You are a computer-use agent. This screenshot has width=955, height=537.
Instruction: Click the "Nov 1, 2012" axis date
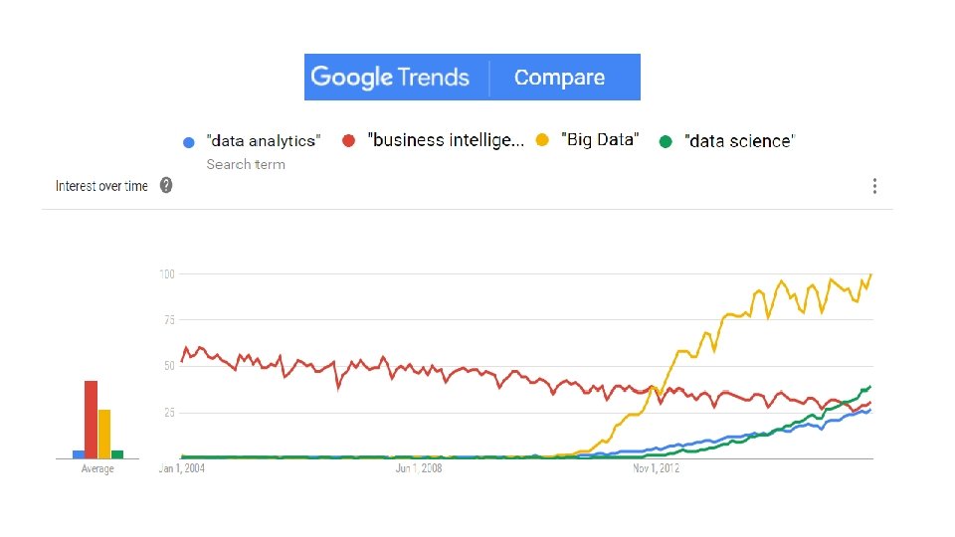click(657, 468)
